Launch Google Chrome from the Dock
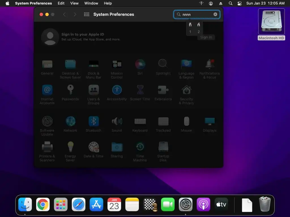The height and width of the screenshot is (217, 290). coord(43,205)
